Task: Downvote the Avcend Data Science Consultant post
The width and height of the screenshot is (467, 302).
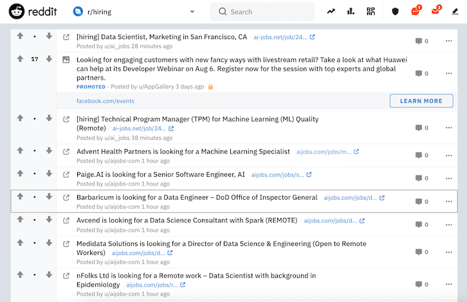Action: pyautogui.click(x=49, y=220)
